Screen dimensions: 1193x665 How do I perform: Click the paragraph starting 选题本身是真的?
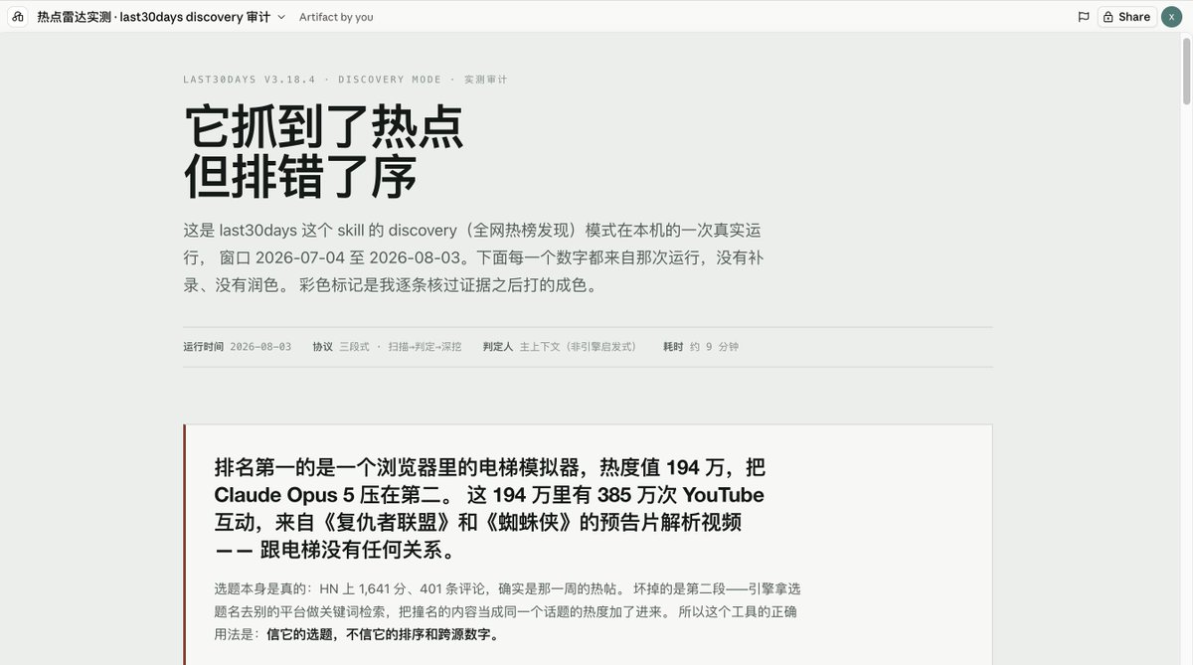point(505,611)
